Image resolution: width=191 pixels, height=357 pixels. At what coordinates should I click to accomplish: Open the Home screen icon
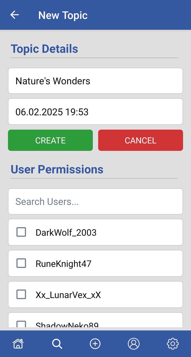(18, 344)
